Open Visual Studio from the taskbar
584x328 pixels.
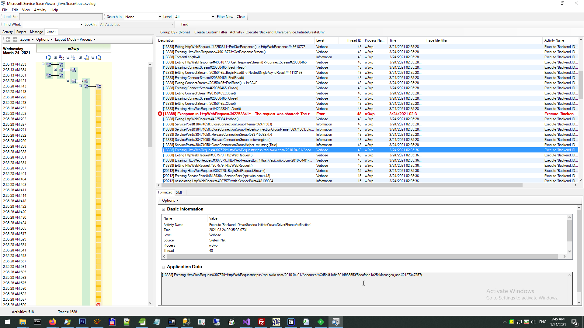tap(246, 322)
